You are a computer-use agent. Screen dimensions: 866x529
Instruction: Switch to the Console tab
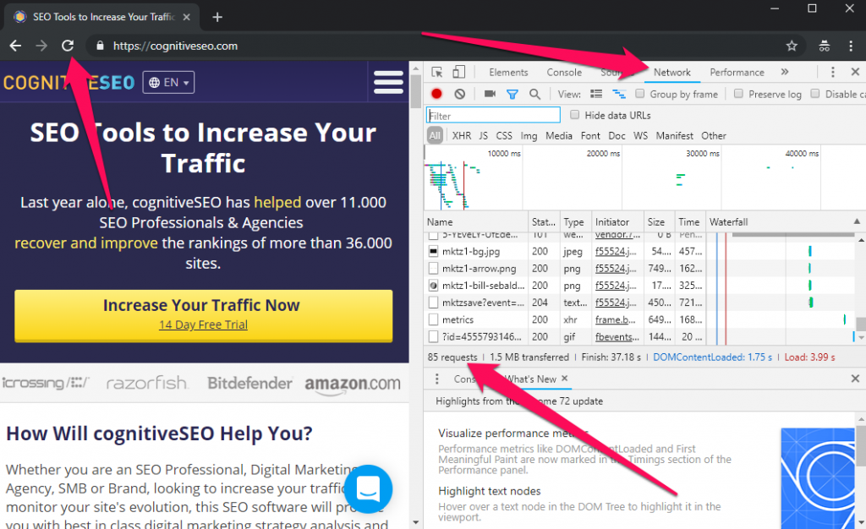coord(564,73)
